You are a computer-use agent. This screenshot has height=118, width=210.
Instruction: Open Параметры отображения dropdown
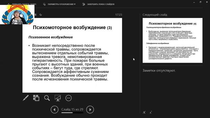point(59,4)
